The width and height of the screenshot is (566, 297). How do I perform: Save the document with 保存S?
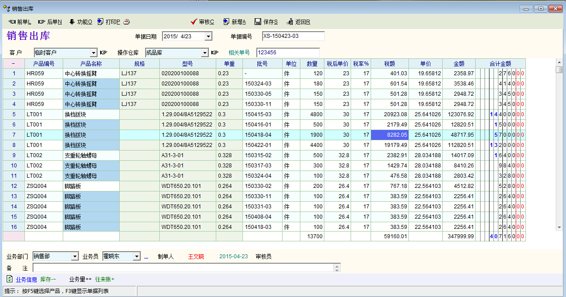point(266,22)
